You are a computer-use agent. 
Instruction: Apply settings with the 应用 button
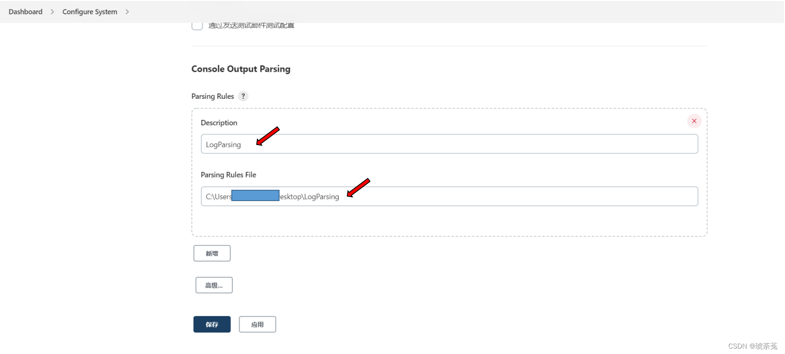tap(257, 324)
